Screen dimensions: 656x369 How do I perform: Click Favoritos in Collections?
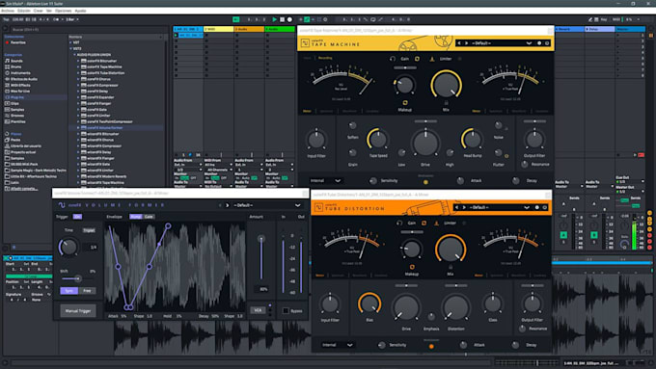click(15, 42)
